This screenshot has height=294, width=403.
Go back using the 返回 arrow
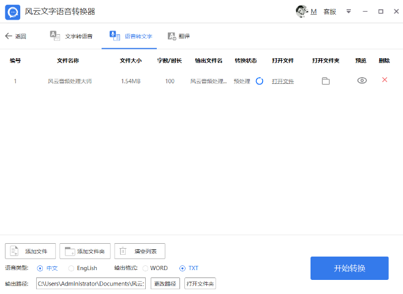[15, 36]
